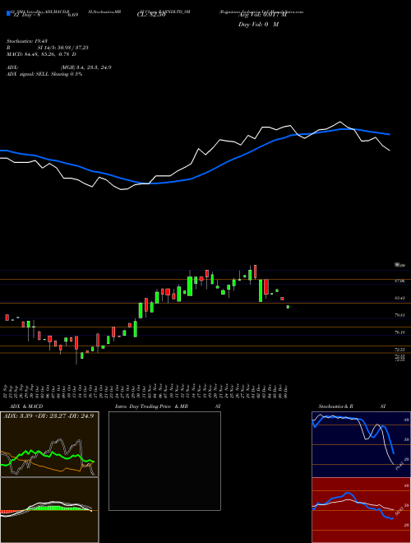Open the blue Stochastics mini chart
The height and width of the screenshot is (543, 411).
[x=361, y=444]
